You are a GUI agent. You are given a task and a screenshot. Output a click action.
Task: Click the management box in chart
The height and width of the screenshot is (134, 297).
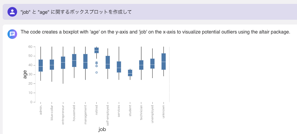(85, 61)
